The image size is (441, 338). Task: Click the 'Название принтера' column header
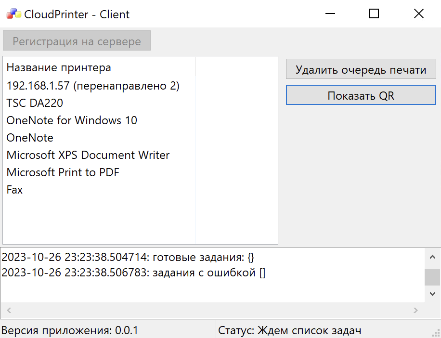click(59, 67)
